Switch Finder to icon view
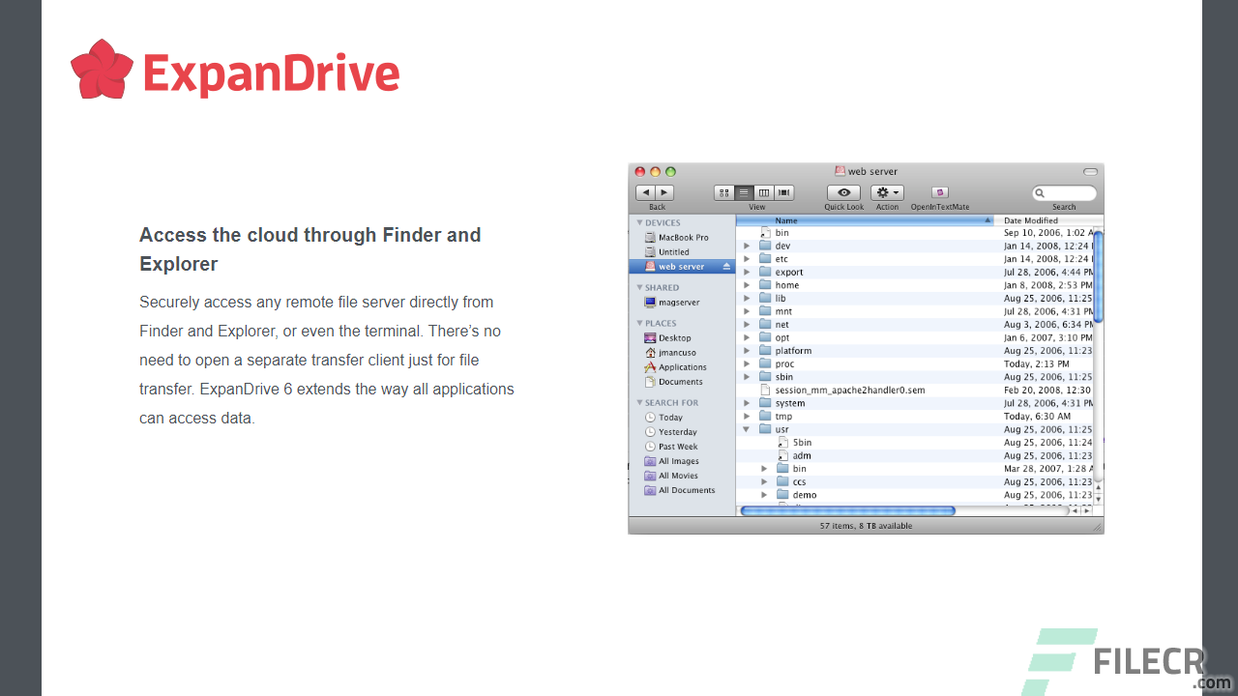 point(724,192)
